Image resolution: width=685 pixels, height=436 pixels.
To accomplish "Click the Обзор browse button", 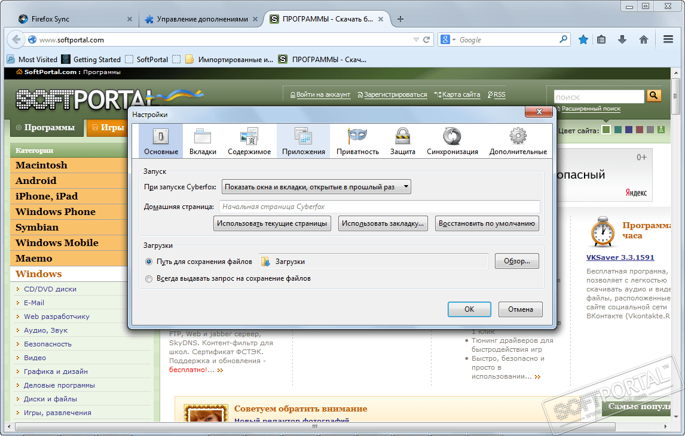I will point(517,261).
